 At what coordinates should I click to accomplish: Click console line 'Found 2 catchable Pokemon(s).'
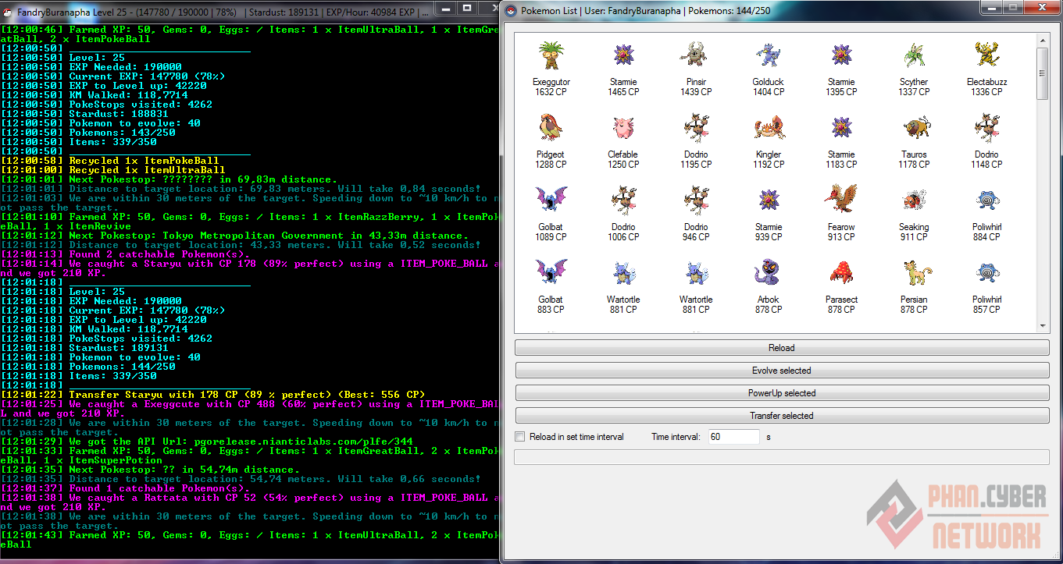pyautogui.click(x=126, y=254)
